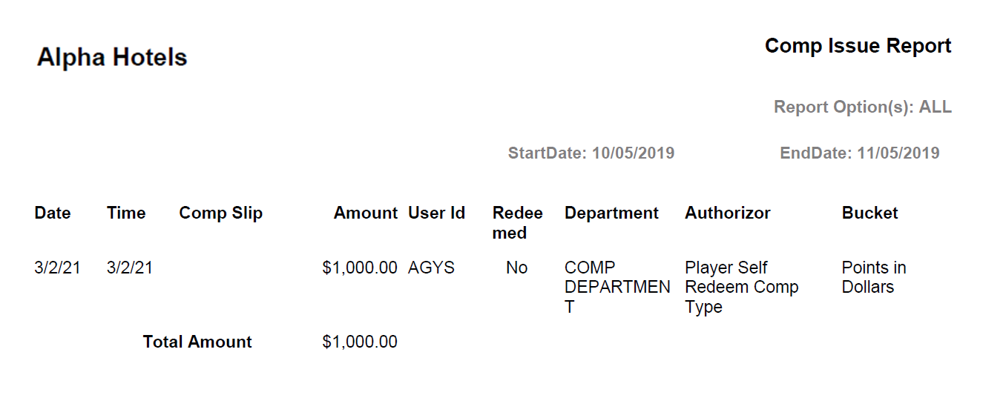
Task: Click the Points in Dollars bucket cell
Action: (x=873, y=277)
